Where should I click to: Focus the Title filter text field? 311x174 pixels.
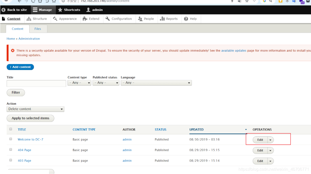tap(36, 83)
